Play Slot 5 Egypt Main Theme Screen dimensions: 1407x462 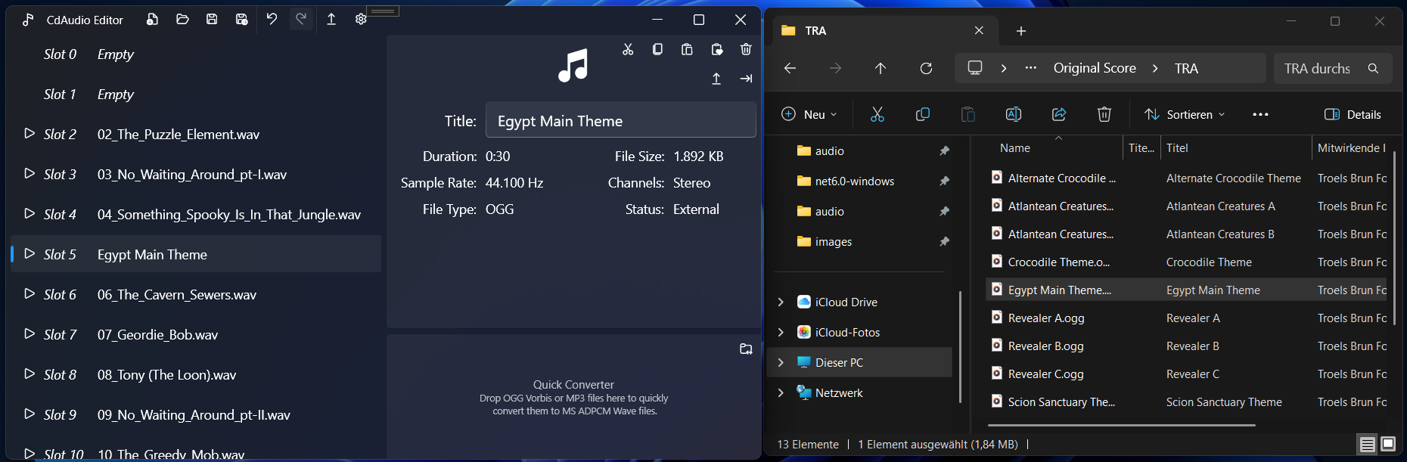point(30,253)
